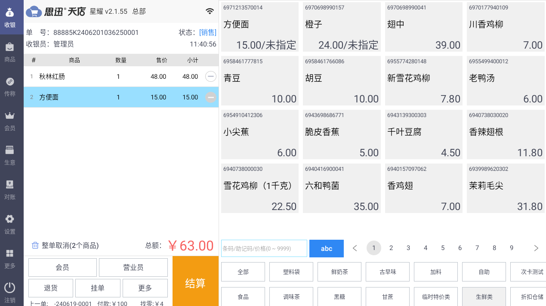This screenshot has height=306, width=546.
Task: Click the 注销 logout power icon
Action: point(11,292)
